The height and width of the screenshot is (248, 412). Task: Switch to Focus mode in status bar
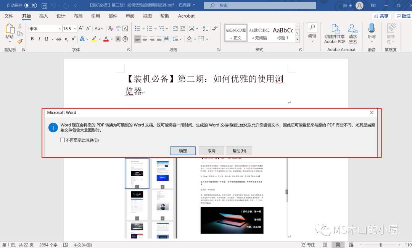308,245
